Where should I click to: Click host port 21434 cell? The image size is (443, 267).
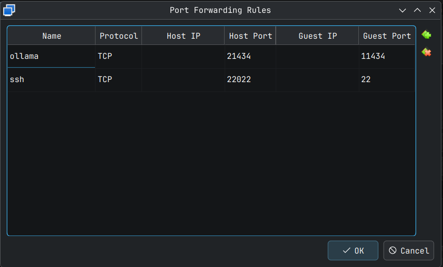pyautogui.click(x=250, y=56)
